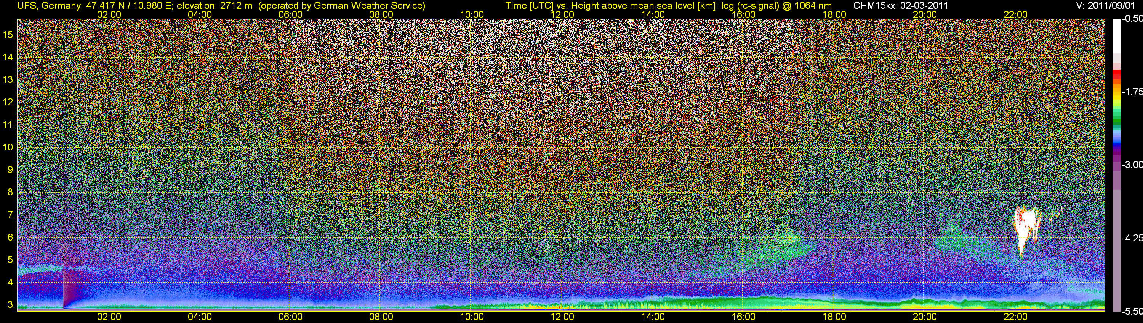Click the bottom-axis "10:00" time label
This screenshot has width=1143, height=323.
point(472,317)
